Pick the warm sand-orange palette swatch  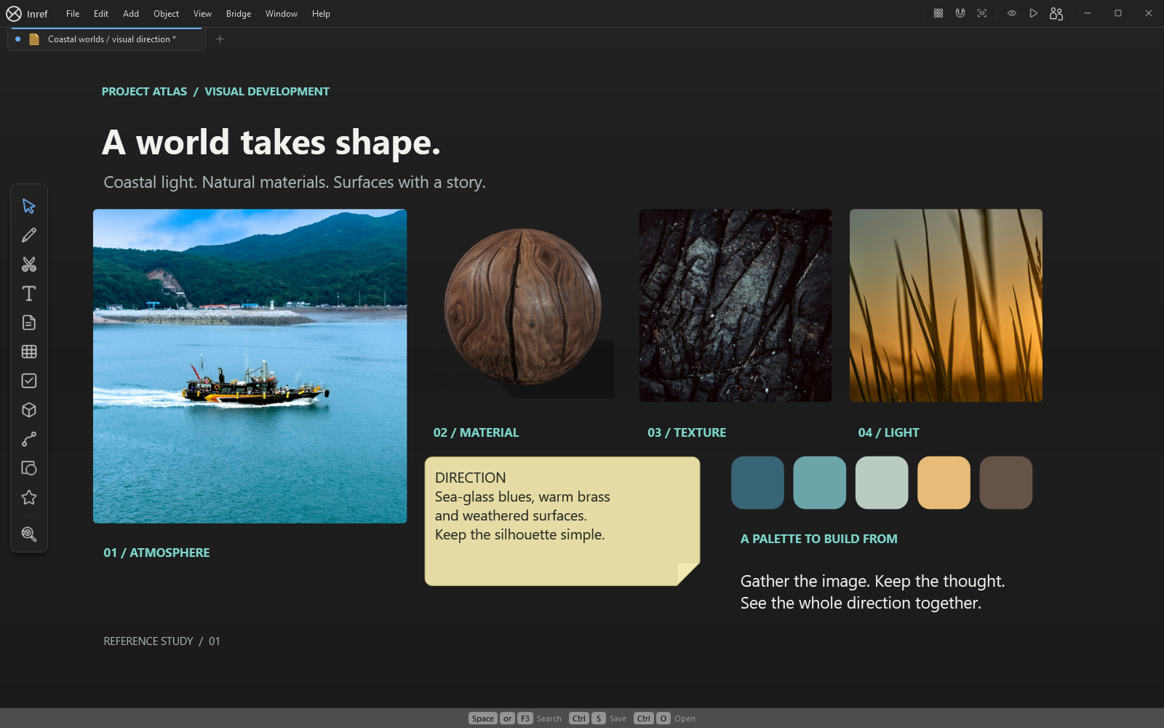point(944,483)
